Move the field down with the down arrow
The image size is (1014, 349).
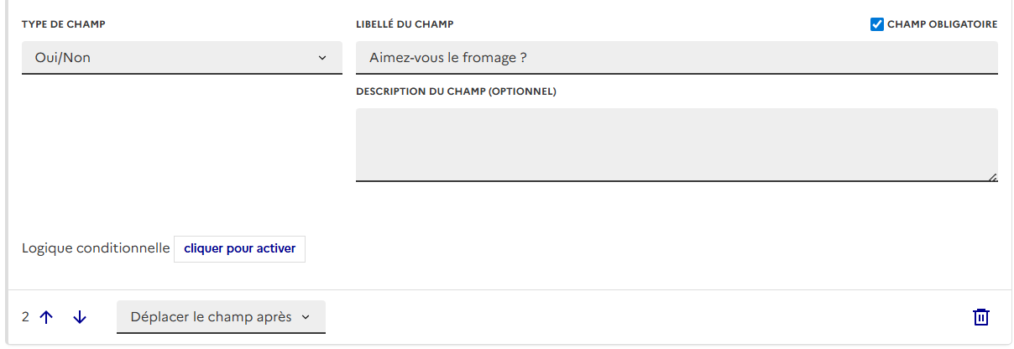click(80, 317)
